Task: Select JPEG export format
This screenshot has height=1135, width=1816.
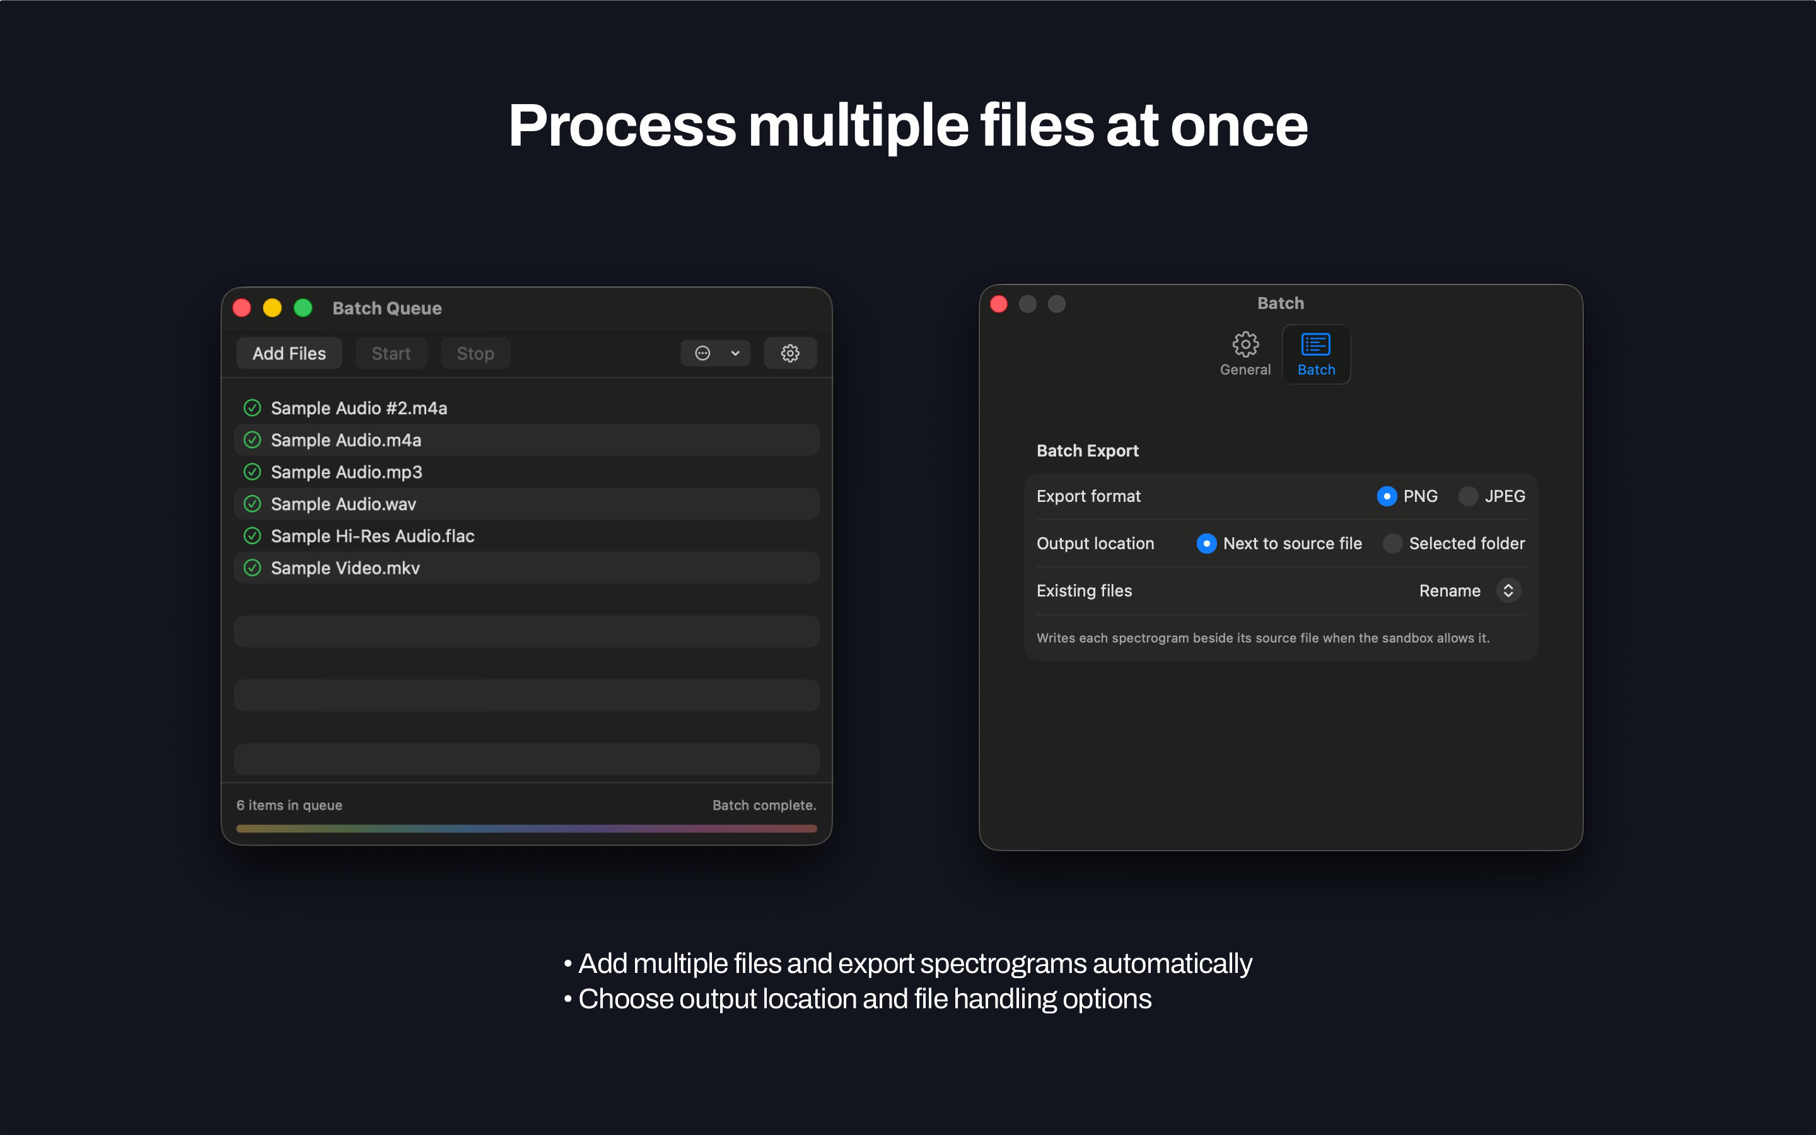Action: coord(1468,496)
